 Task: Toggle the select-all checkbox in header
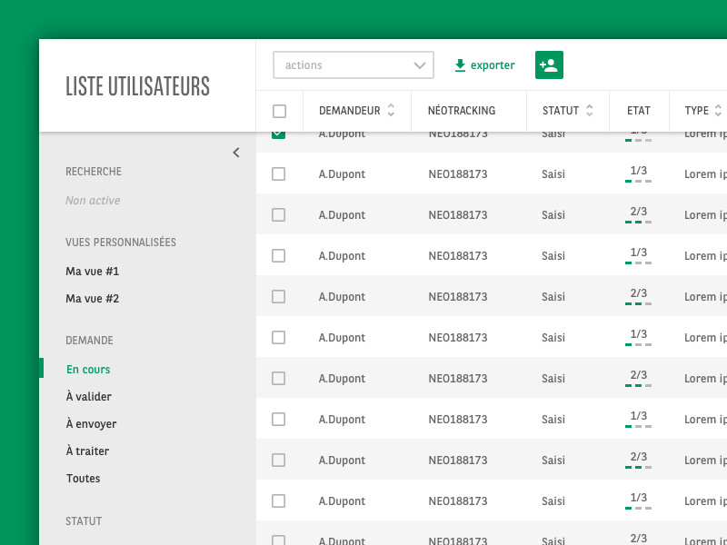279,111
